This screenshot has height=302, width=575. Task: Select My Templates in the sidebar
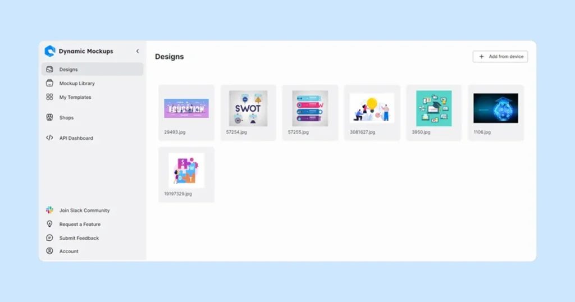pyautogui.click(x=75, y=97)
